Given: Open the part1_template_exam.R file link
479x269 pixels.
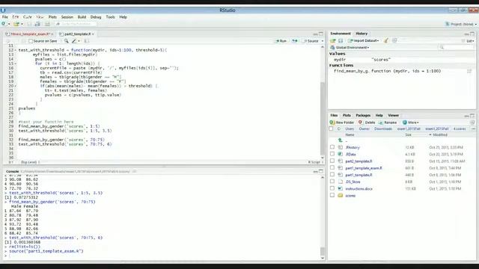Looking at the screenshot, I should click(x=364, y=168).
